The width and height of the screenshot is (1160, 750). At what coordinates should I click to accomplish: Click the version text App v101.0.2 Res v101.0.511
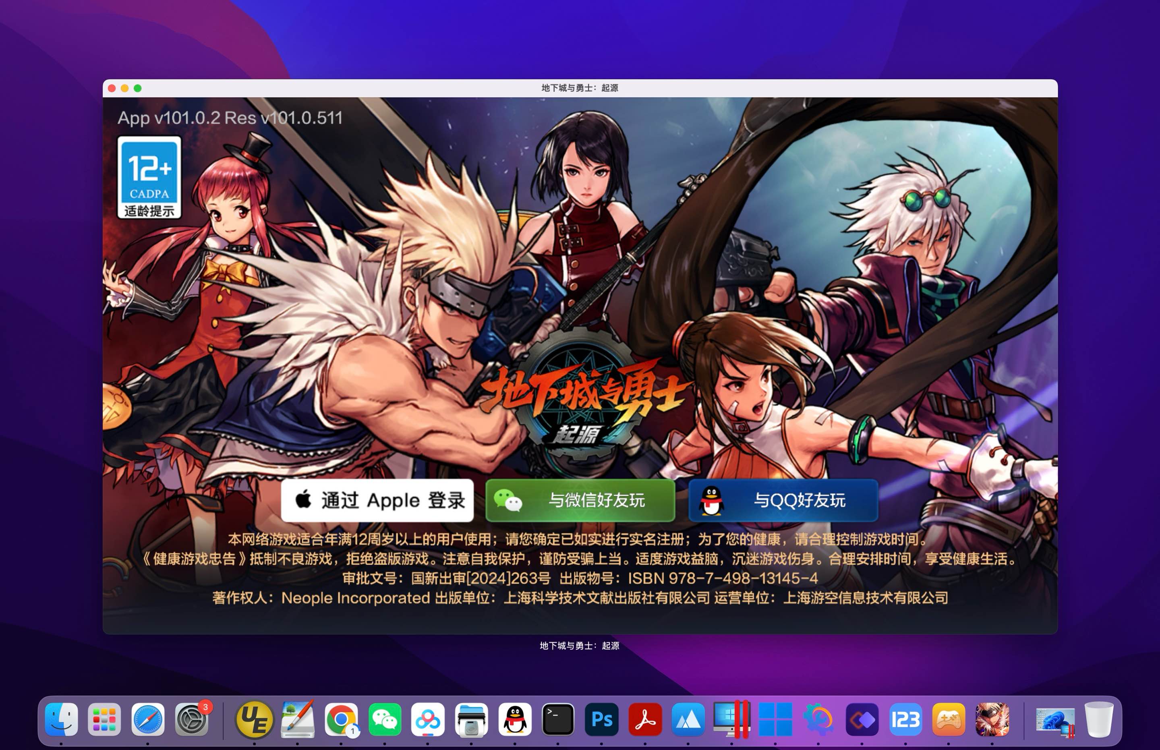[230, 118]
